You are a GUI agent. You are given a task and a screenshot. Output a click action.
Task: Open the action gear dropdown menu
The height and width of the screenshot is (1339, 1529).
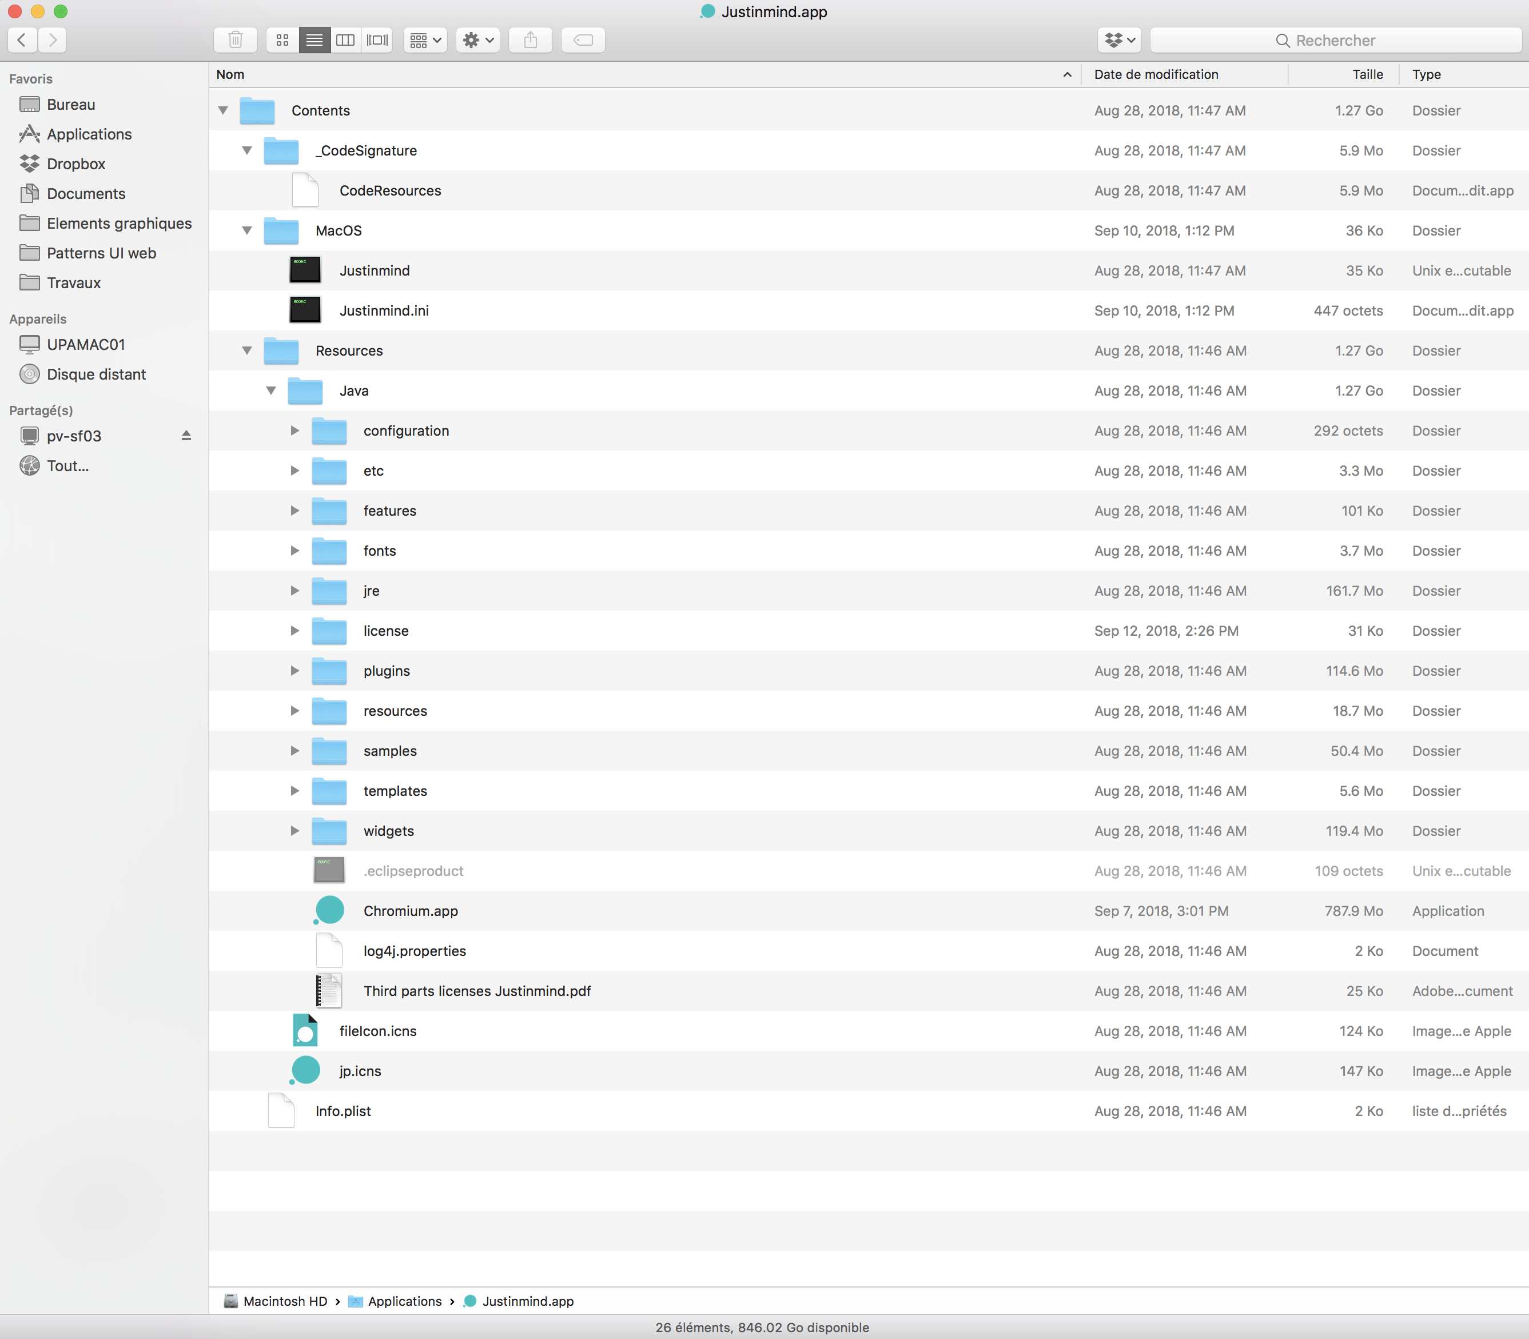[x=478, y=41]
